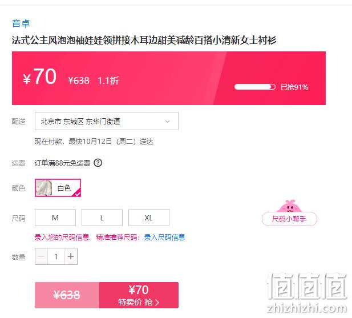Select size XL
Screen dimensions: 352x318
click(x=148, y=218)
